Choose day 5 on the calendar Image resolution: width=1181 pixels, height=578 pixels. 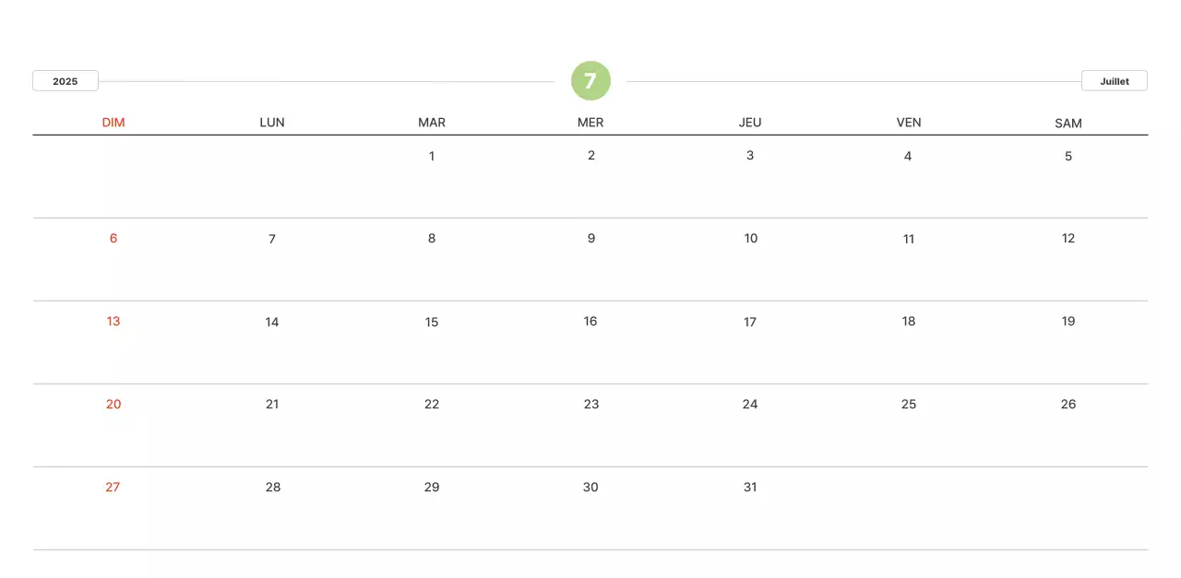click(1068, 156)
